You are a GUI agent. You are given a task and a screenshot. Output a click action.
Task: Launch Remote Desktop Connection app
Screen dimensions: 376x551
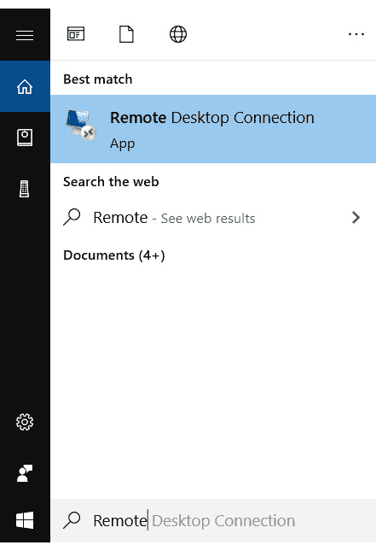[213, 129]
